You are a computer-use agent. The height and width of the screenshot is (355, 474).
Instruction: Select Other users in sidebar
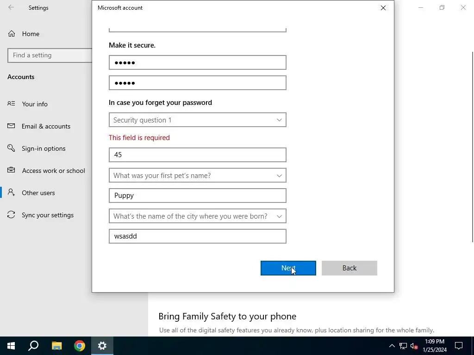click(x=38, y=193)
